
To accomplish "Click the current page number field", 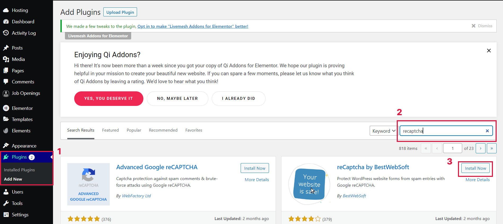I will [453, 148].
